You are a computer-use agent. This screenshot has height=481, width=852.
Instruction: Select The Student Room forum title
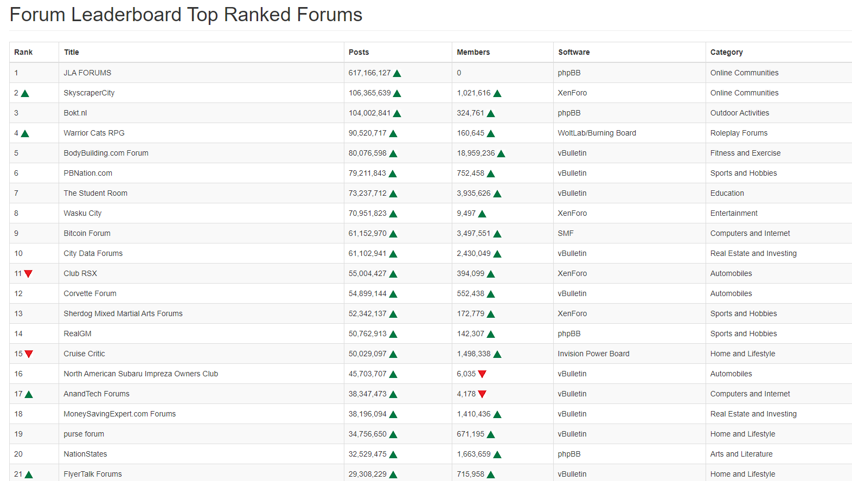(x=95, y=193)
